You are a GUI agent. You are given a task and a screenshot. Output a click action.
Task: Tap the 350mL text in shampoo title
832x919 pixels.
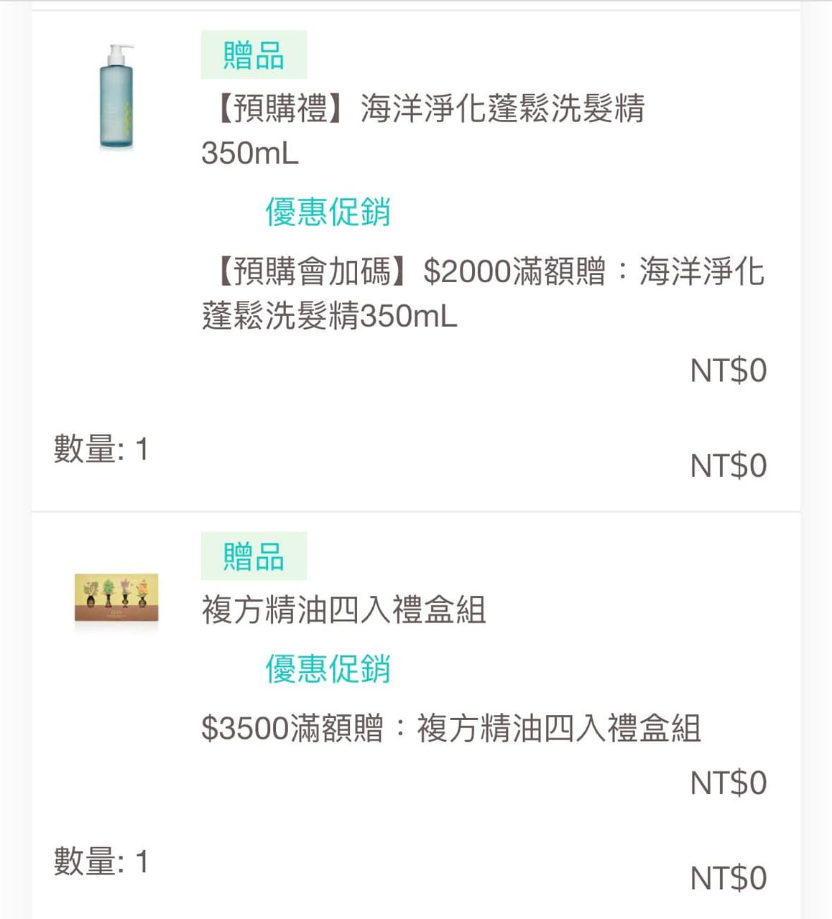[x=249, y=153]
